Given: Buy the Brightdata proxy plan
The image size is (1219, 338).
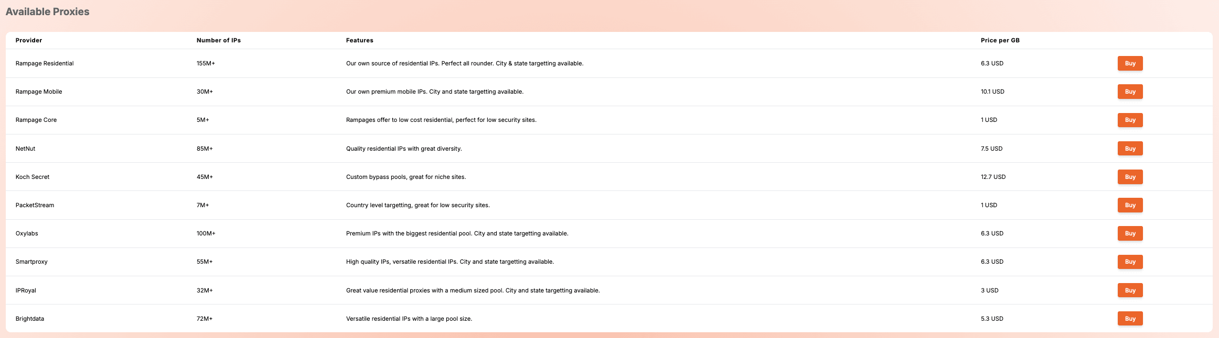Looking at the screenshot, I should click(1130, 319).
